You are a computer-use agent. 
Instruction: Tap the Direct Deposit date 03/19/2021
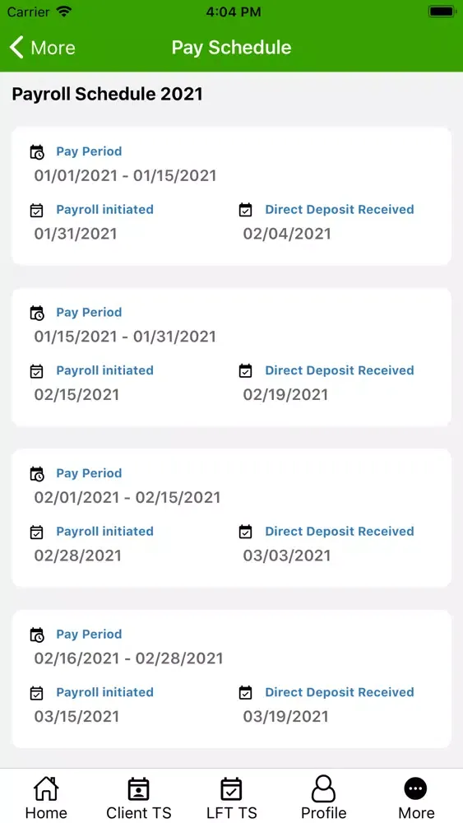coord(285,717)
